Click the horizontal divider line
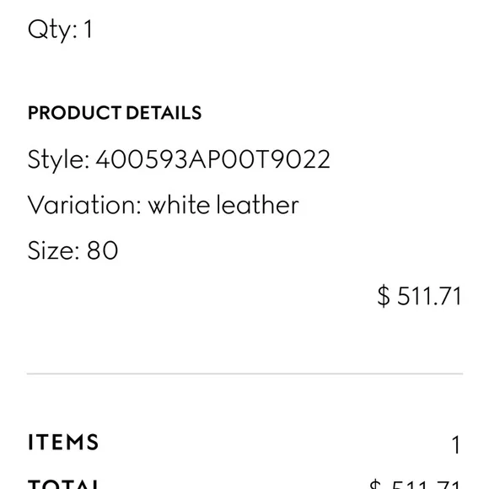Image resolution: width=489 pixels, height=489 pixels. [x=244, y=373]
